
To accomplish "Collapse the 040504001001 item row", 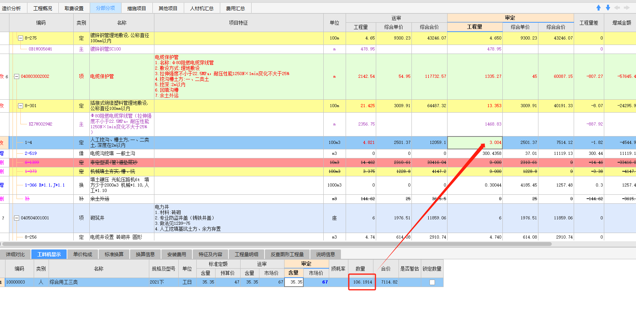I will (x=16, y=218).
